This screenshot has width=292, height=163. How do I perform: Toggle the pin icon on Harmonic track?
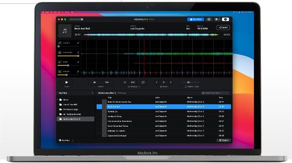pyautogui.click(x=78, y=52)
